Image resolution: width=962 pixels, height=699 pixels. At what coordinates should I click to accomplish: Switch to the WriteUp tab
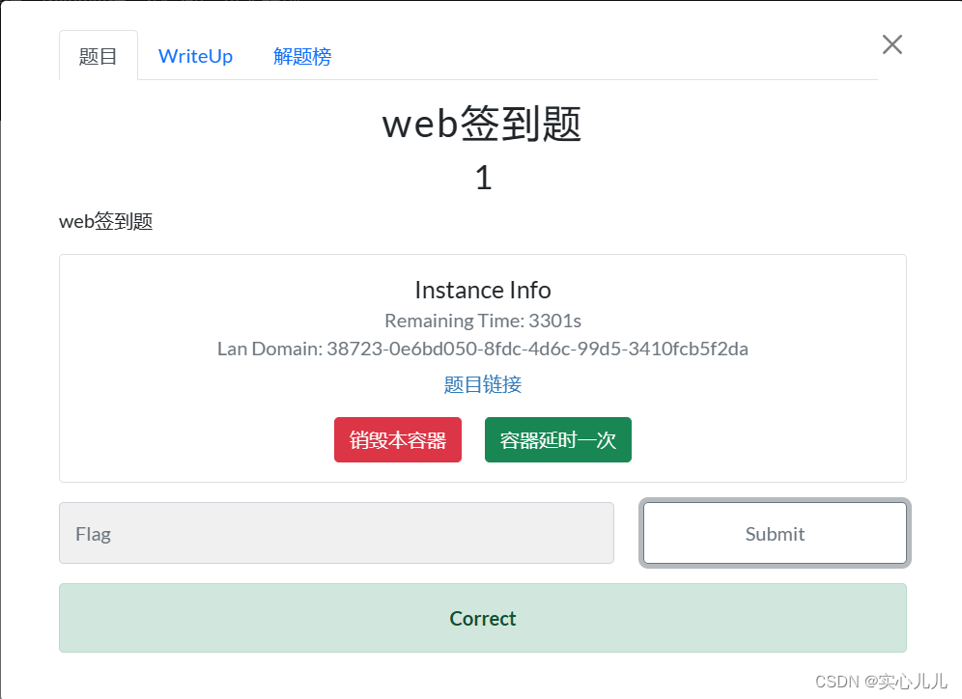pos(195,56)
